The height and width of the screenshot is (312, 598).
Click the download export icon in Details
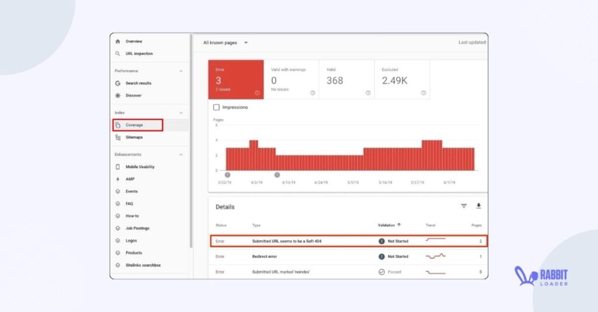click(479, 206)
